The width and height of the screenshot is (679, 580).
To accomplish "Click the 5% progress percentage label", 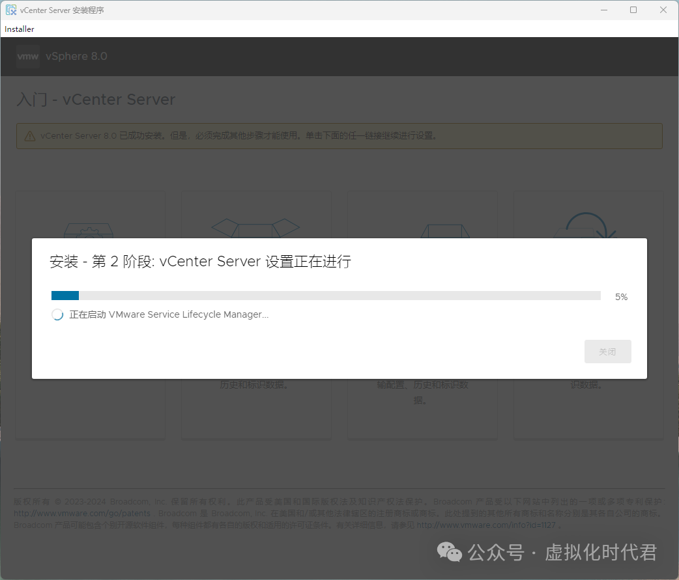I will pos(621,297).
